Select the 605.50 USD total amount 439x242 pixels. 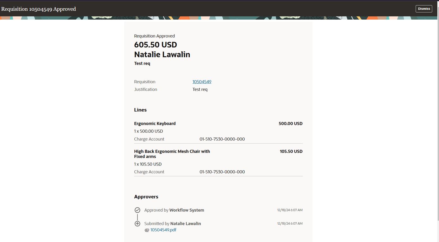click(x=155, y=45)
